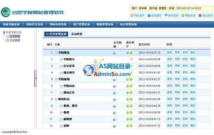Toggle hidden icon for row 10 教授

pos(115,113)
